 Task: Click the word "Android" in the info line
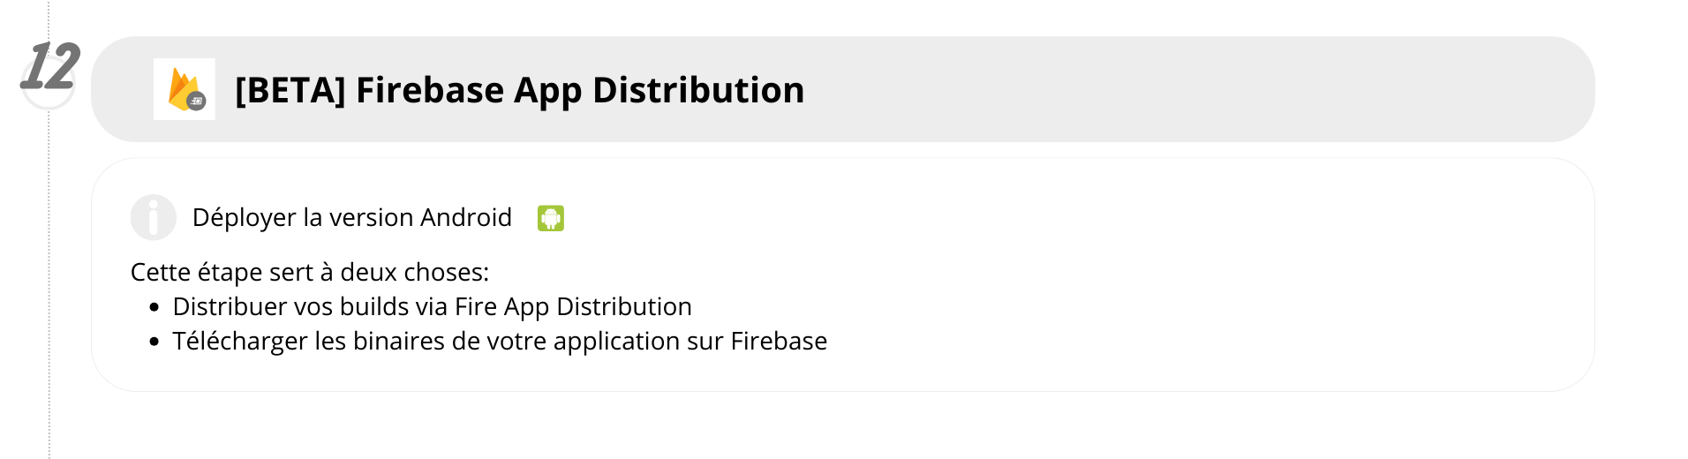coord(465,217)
